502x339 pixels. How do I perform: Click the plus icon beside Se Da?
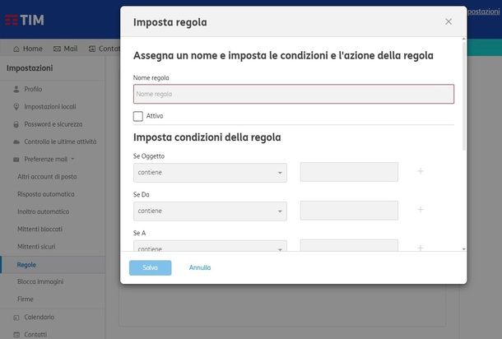point(421,210)
